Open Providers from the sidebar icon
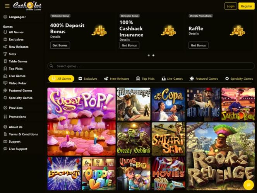 coord(5,108)
